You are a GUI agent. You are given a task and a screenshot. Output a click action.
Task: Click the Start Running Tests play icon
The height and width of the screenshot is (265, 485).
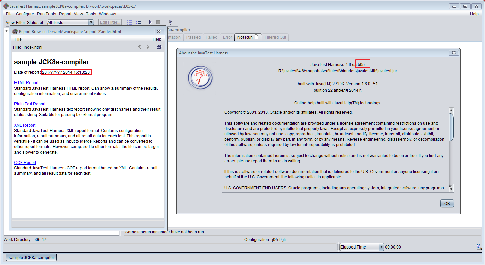click(150, 22)
